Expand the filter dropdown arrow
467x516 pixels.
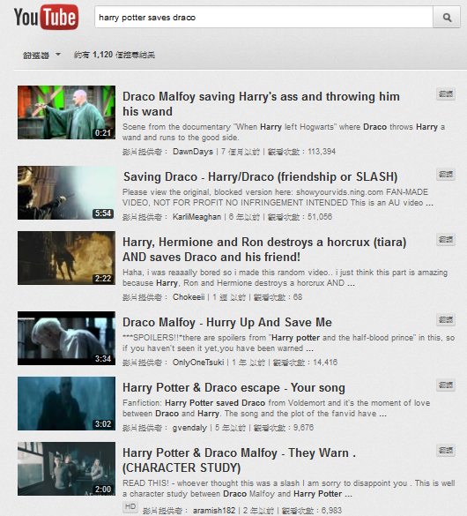click(x=58, y=55)
